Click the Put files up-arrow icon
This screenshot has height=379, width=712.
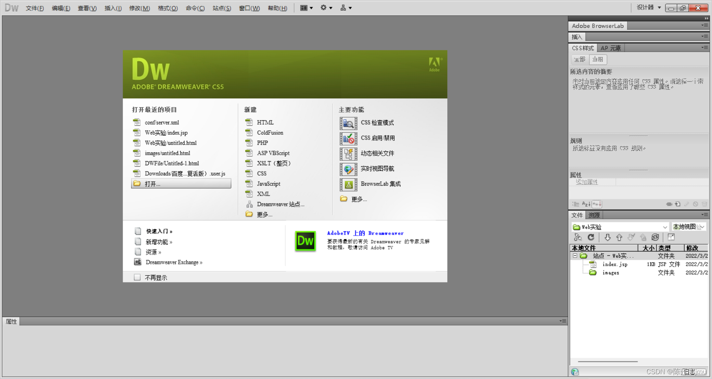point(619,237)
